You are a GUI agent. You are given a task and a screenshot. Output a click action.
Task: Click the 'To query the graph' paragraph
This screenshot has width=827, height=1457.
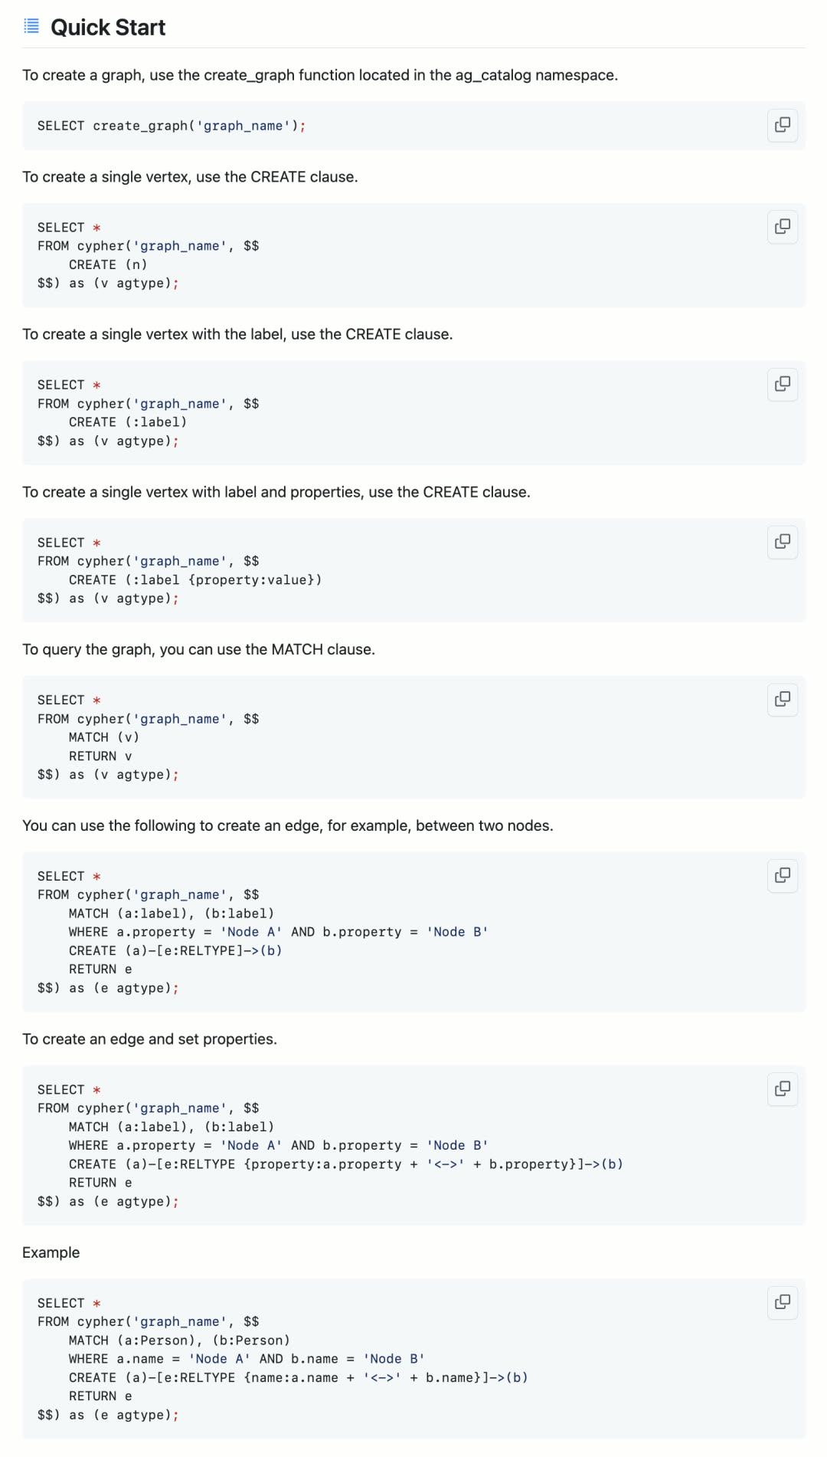click(x=198, y=649)
